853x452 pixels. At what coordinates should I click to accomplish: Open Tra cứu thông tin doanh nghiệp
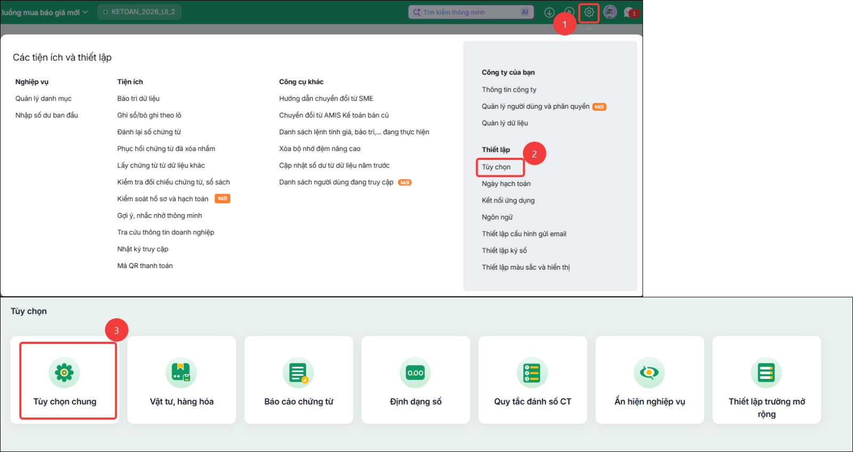tap(165, 232)
